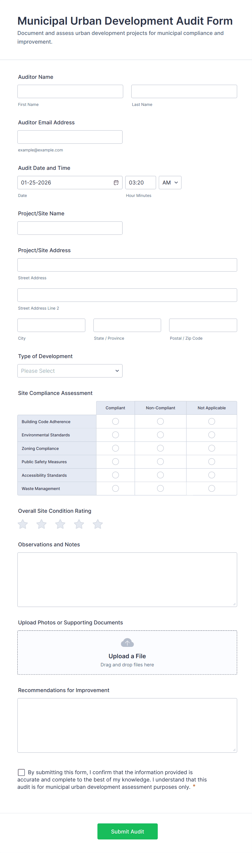This screenshot has width=252, height=853.
Task: Check the submission confirmation checkbox
Action: click(x=21, y=772)
